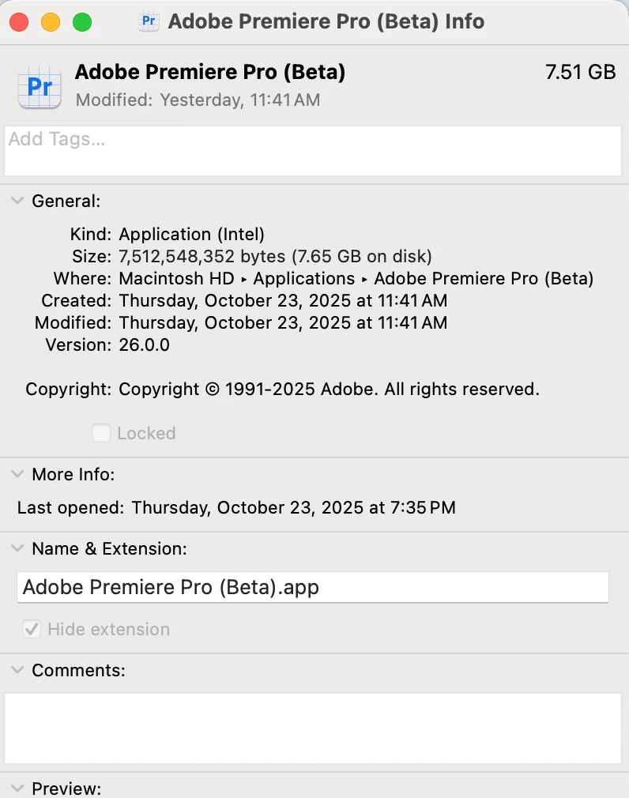The image size is (629, 798).
Task: Click the text Modified: Yesterday, 11:41 AM
Action: click(x=198, y=100)
